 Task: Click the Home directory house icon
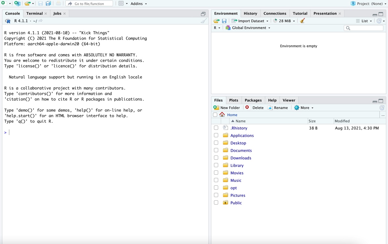[222, 115]
